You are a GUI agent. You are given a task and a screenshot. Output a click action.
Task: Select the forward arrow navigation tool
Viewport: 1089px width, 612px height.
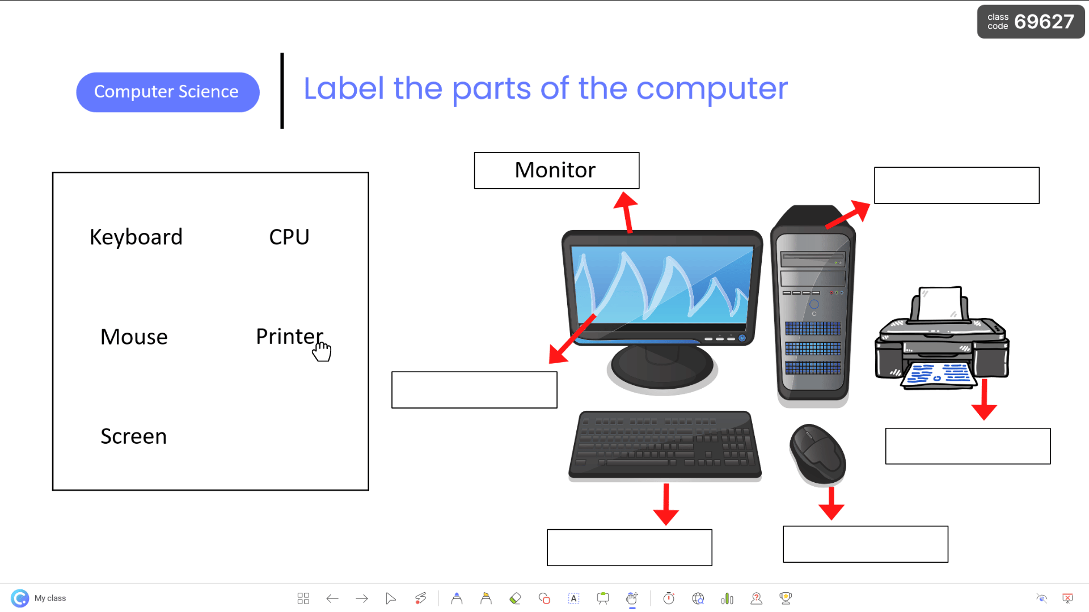pyautogui.click(x=362, y=598)
